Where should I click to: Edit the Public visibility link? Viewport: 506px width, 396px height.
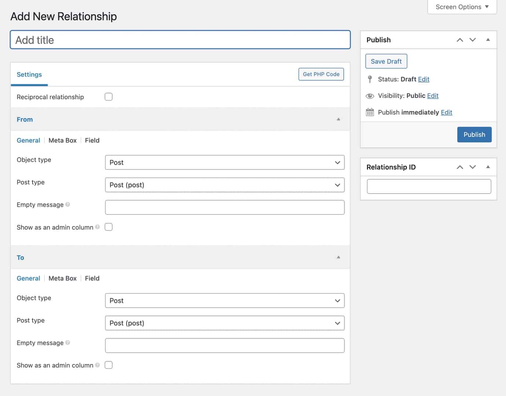tap(433, 96)
